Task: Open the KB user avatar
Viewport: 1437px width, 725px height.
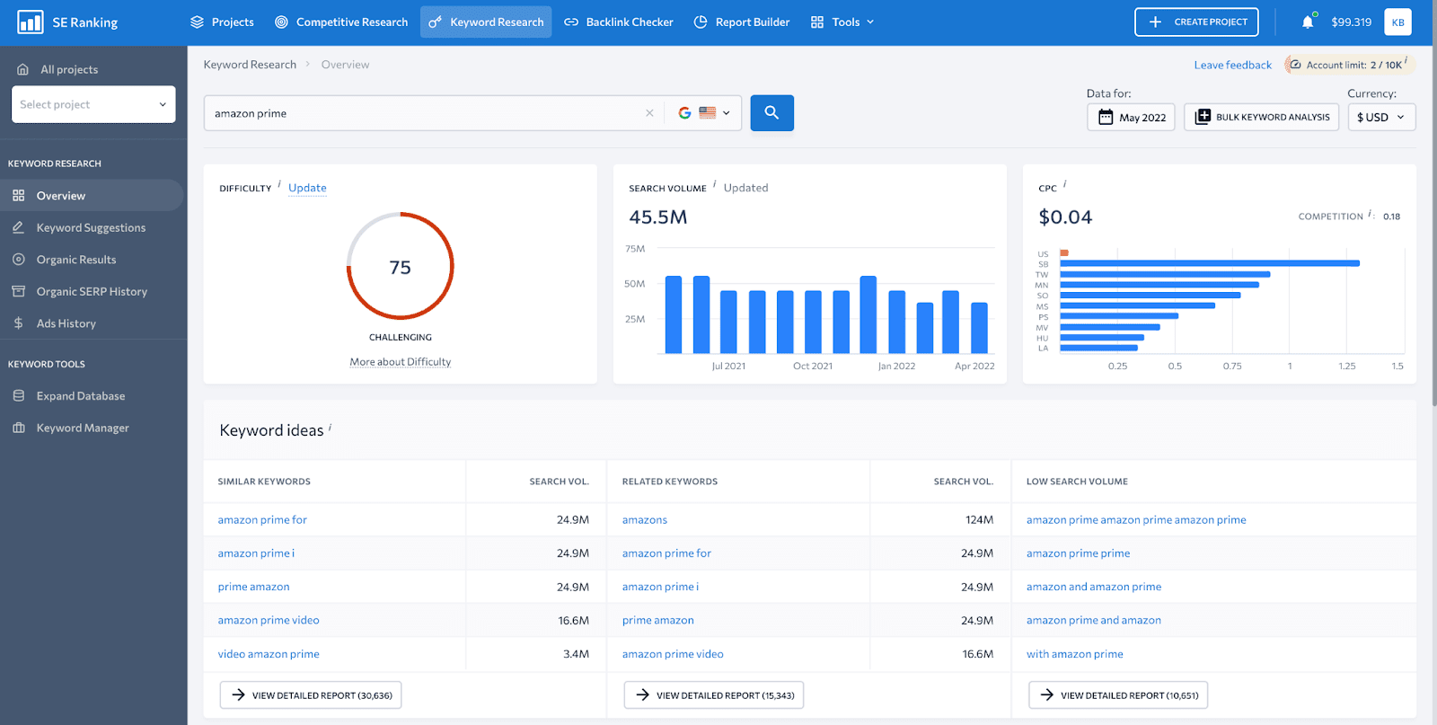Action: 1397,22
